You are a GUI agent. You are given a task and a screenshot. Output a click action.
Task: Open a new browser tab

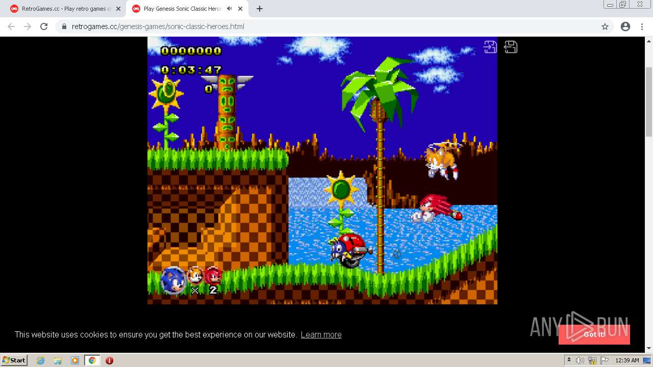point(260,9)
